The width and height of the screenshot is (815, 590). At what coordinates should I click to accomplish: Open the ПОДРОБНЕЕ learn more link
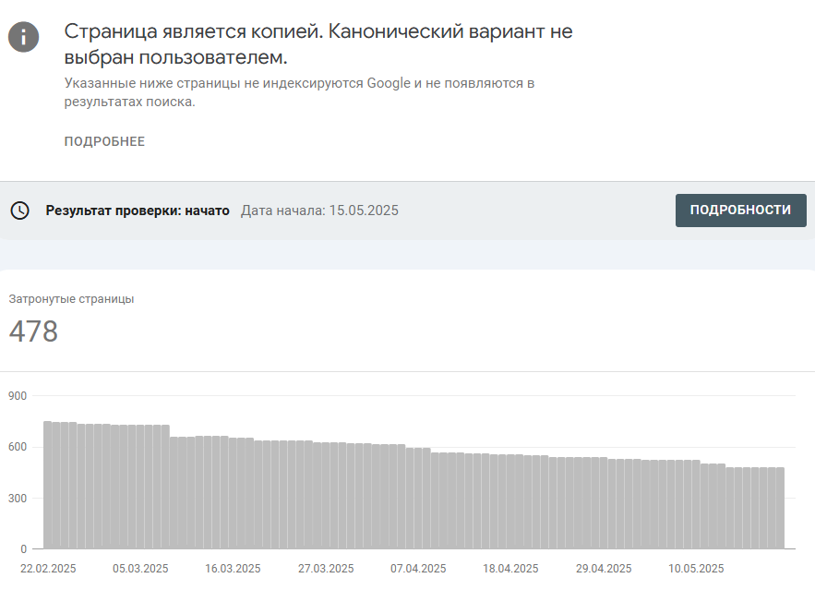click(104, 141)
